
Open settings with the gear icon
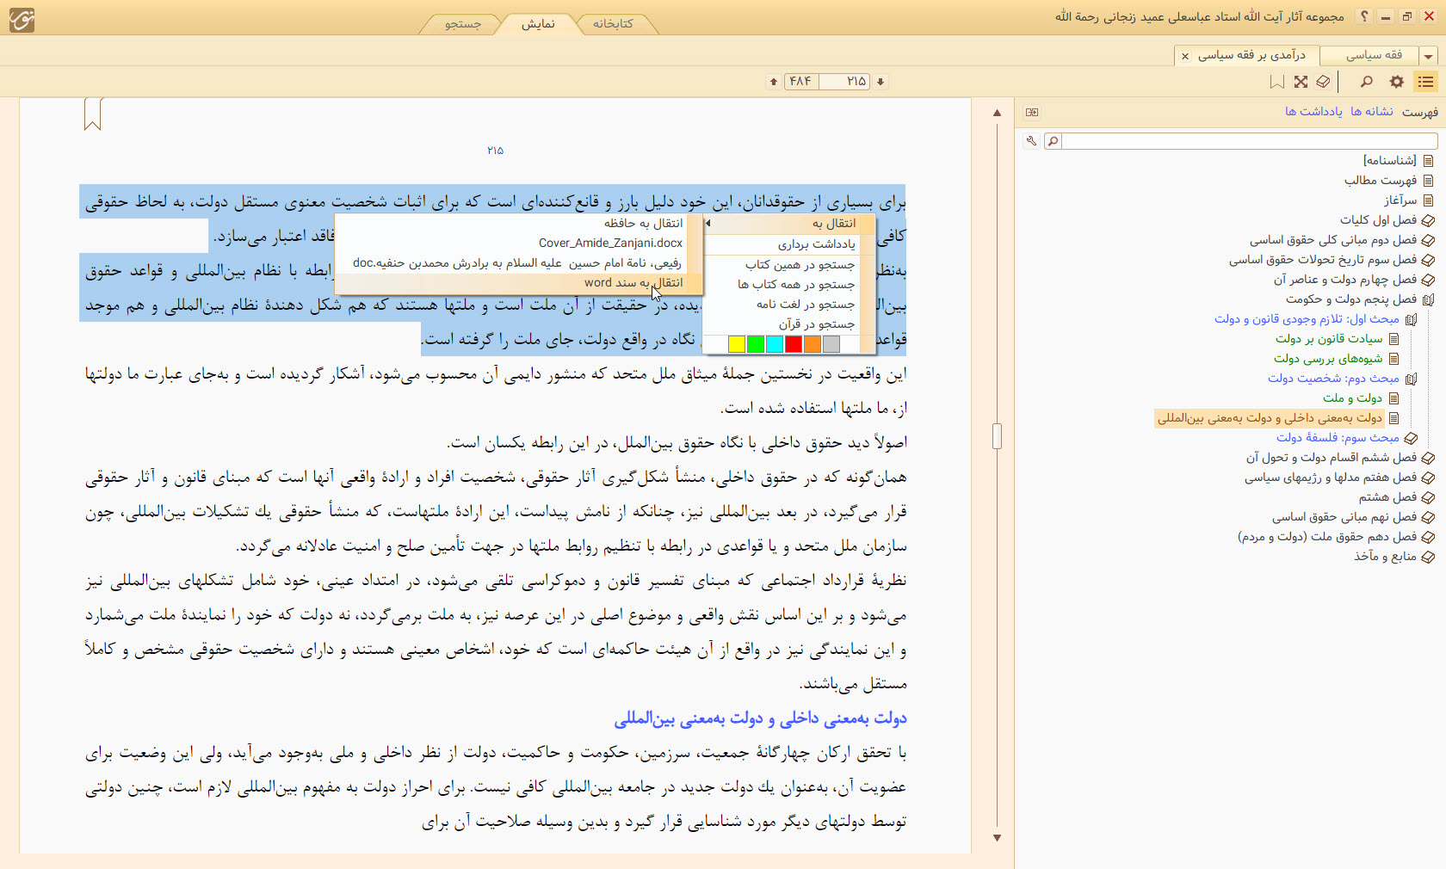[x=1396, y=82]
